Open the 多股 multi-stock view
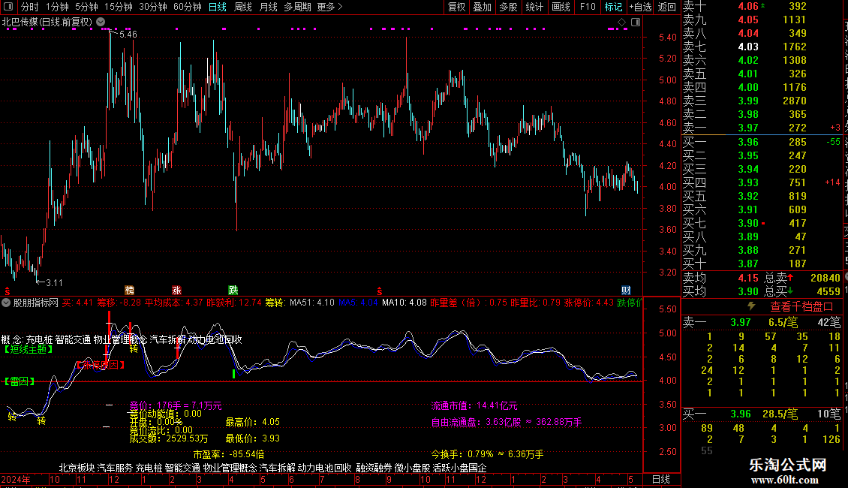 click(508, 7)
